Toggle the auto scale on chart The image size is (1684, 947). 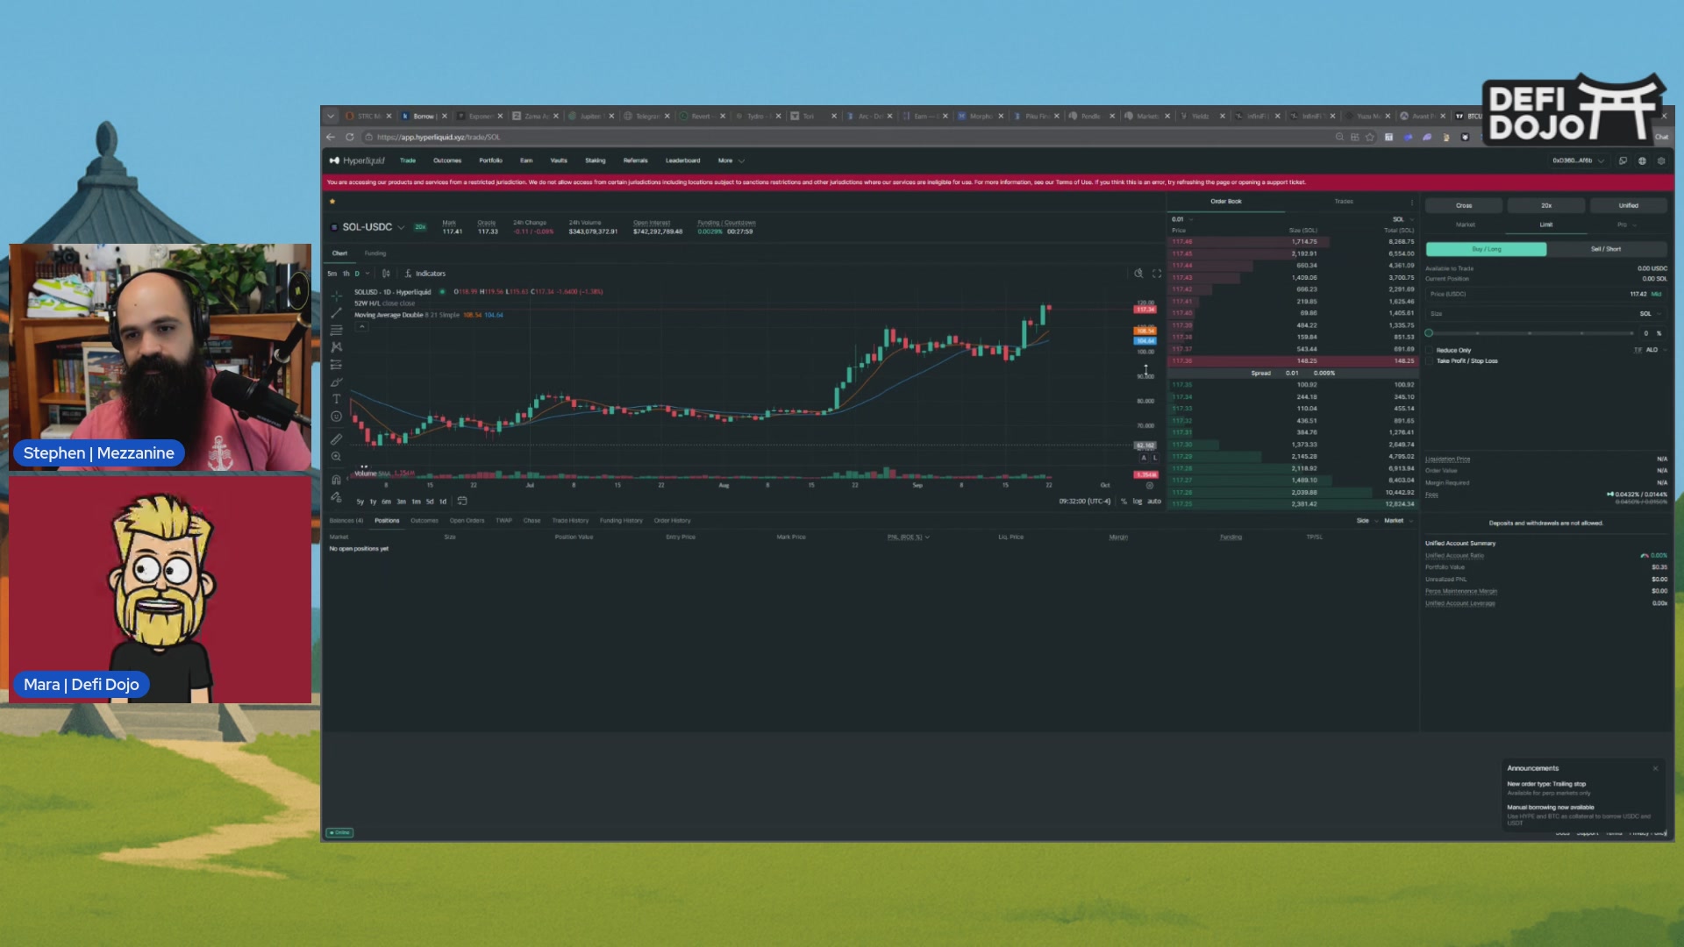coord(1154,502)
